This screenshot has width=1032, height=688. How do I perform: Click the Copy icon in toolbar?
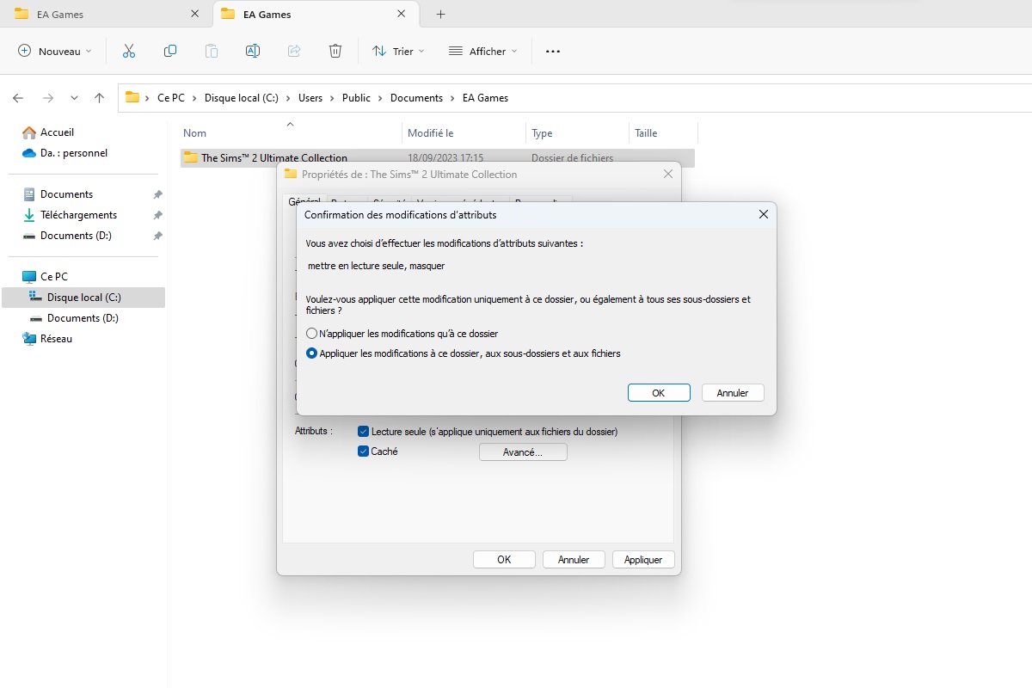pyautogui.click(x=170, y=52)
